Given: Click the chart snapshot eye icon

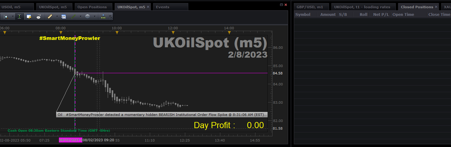Looking at the screenshot, I should click(x=39, y=17).
